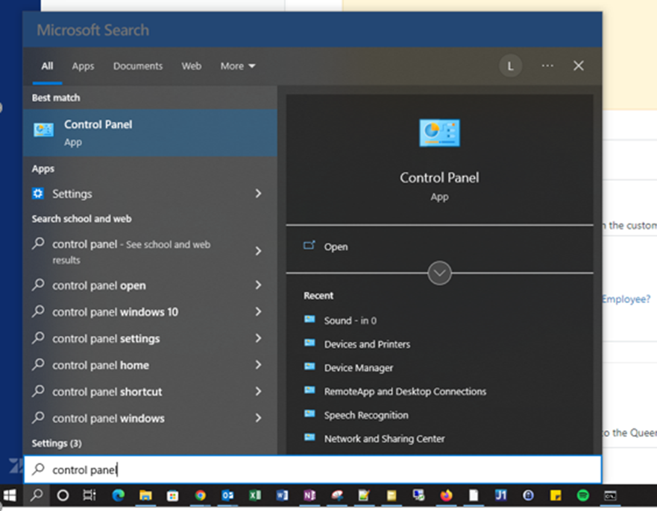
Task: Expand more actions with the circled chevron
Action: point(439,273)
